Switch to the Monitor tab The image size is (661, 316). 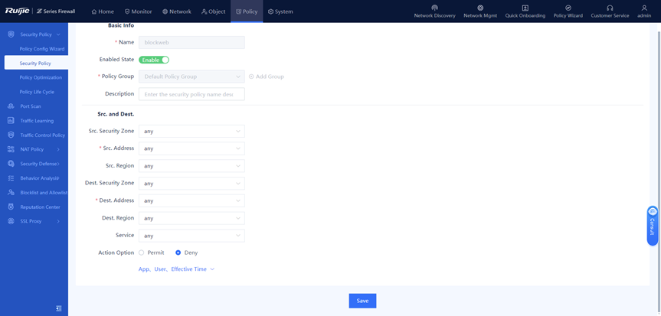pos(139,11)
